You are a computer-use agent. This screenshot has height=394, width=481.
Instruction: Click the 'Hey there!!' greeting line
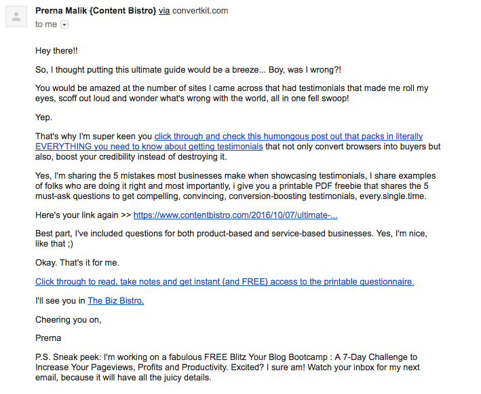(x=56, y=51)
